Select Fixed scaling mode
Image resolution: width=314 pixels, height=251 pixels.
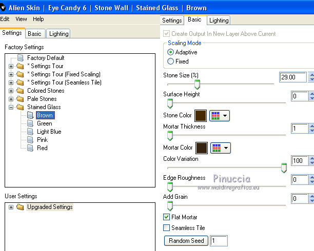coord(170,61)
